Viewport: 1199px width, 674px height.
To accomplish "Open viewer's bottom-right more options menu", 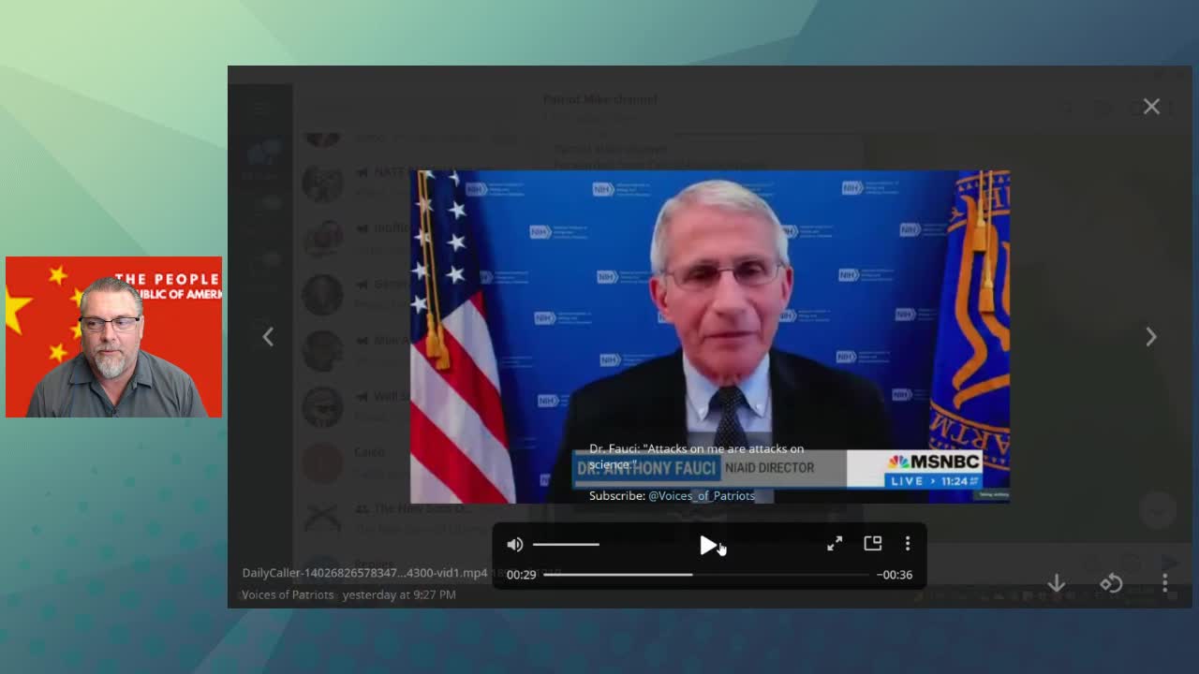I will 1164,583.
